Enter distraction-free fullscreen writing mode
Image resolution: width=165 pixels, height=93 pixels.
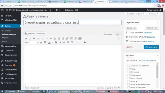coord(119,38)
